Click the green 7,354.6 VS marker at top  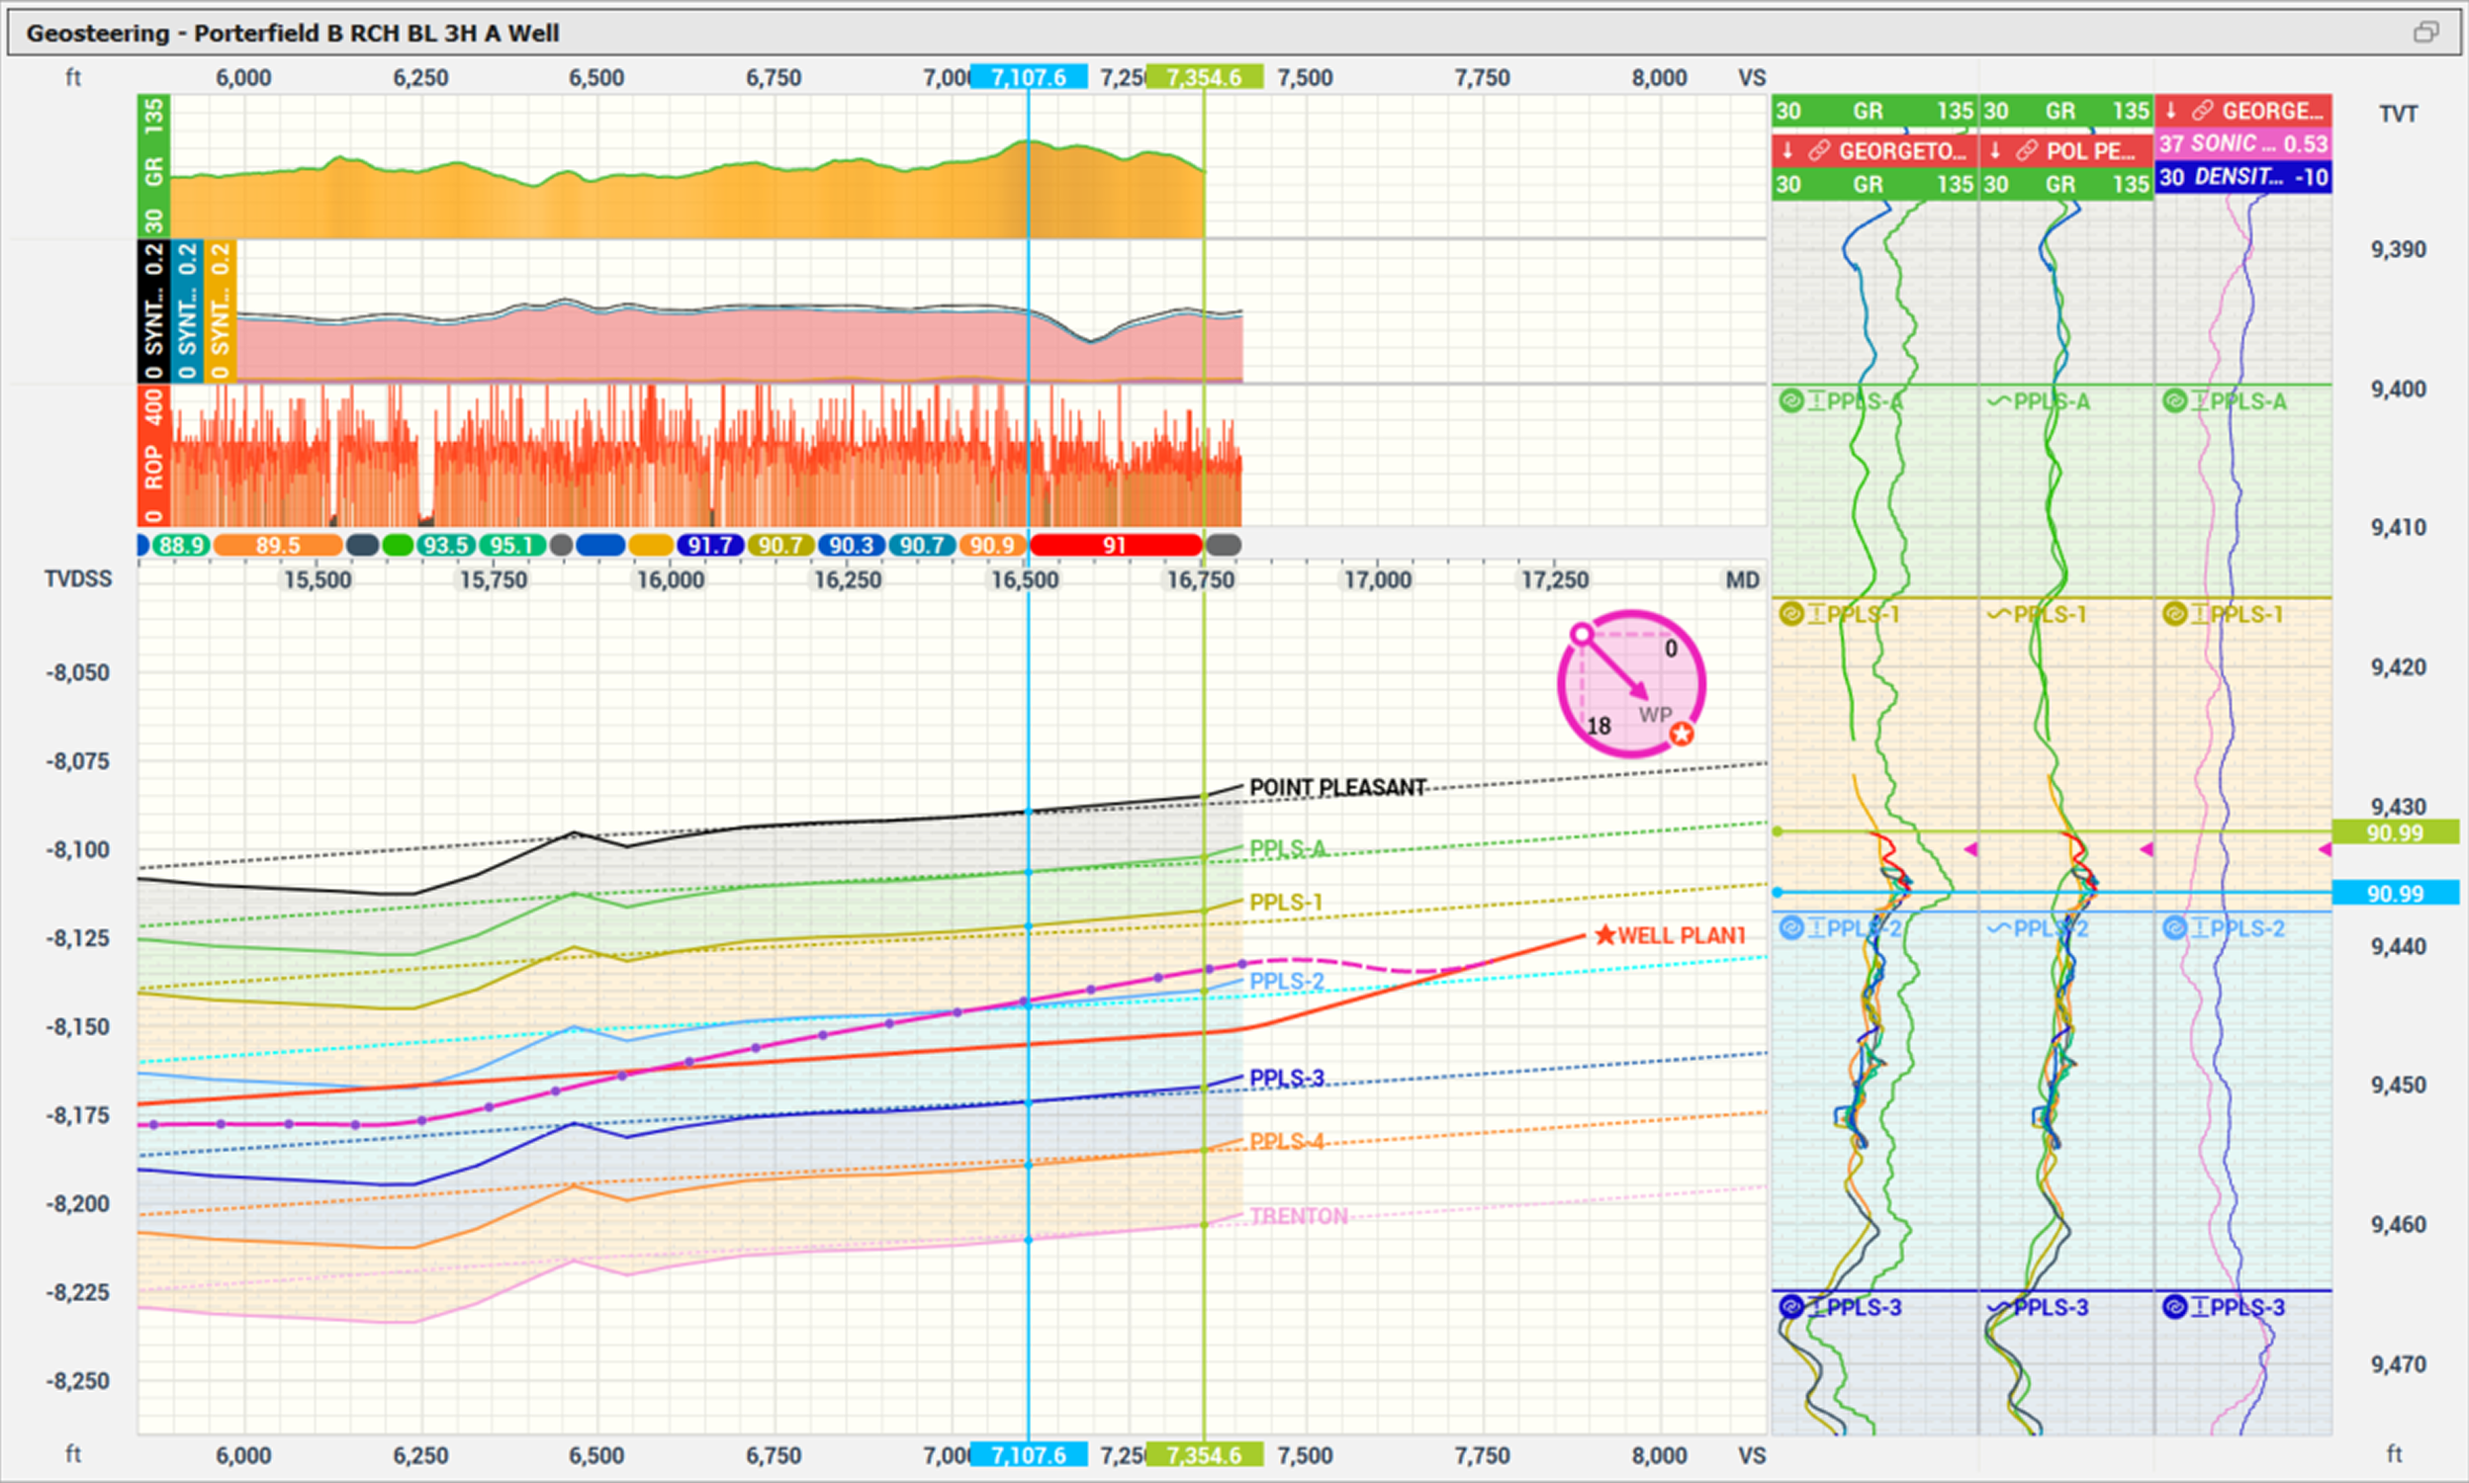(x=1204, y=78)
